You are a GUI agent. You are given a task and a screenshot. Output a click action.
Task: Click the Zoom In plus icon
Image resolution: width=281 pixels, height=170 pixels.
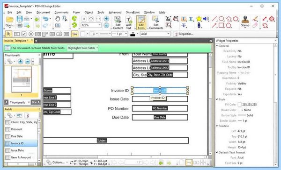(106, 19)
